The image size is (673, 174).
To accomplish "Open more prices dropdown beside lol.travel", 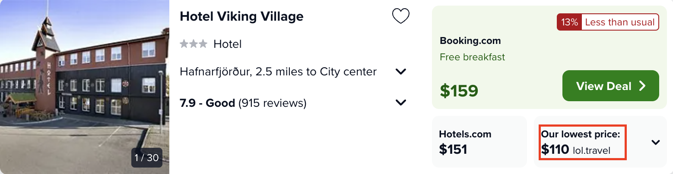I will click(655, 142).
